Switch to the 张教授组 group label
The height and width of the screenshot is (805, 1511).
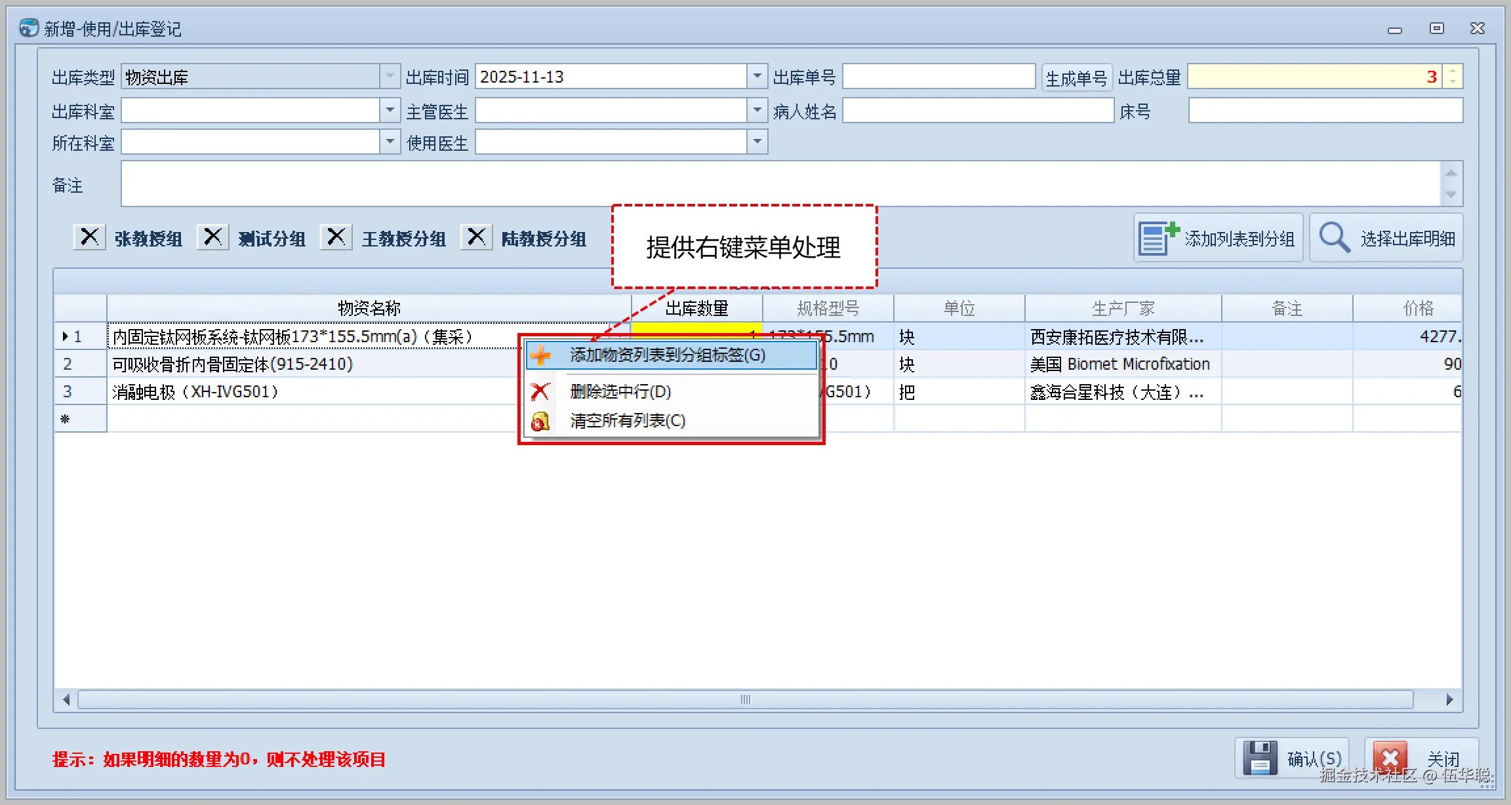tap(148, 239)
